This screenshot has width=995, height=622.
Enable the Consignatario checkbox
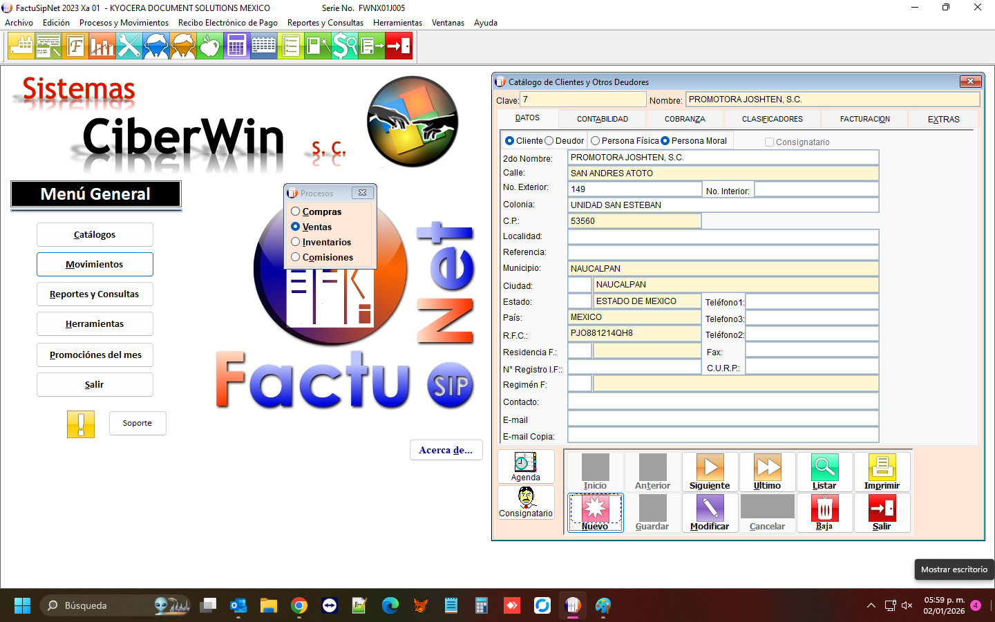(x=769, y=142)
